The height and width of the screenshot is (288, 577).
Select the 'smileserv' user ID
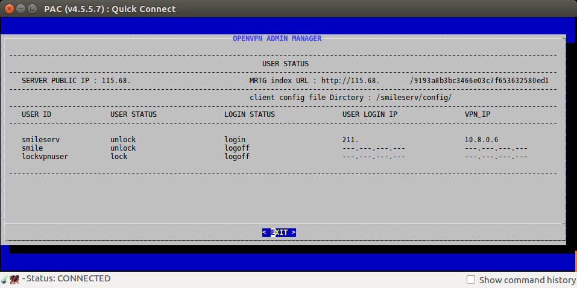(41, 140)
